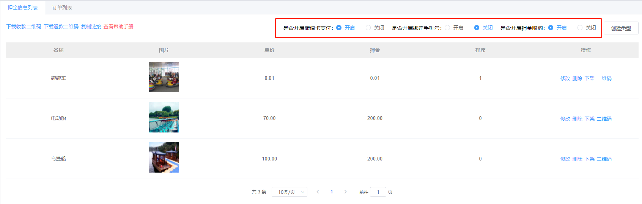Select page number 1 in pagination
Screen dimensions: 642x204
click(x=332, y=192)
